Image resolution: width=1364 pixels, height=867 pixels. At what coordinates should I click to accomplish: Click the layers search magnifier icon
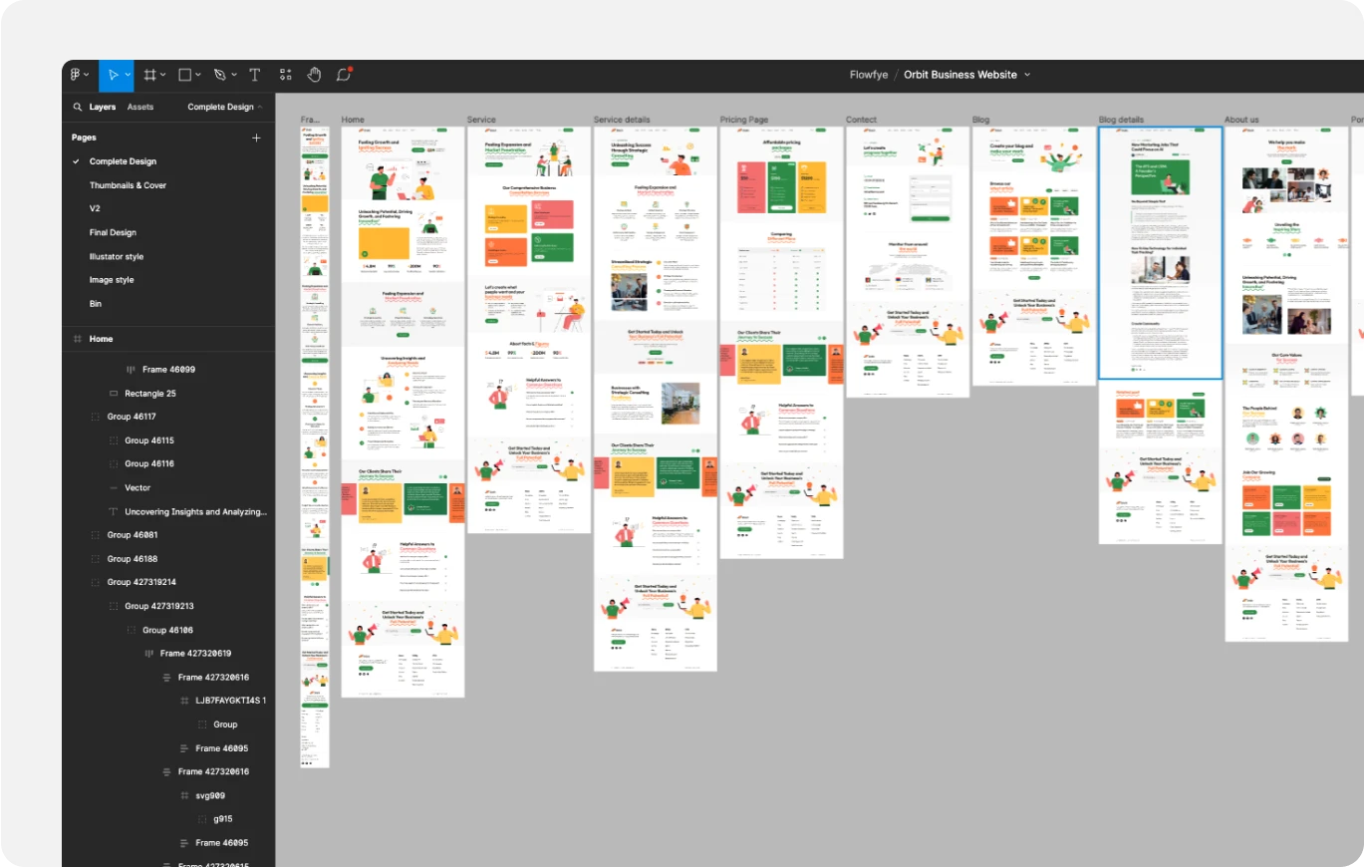tap(77, 107)
